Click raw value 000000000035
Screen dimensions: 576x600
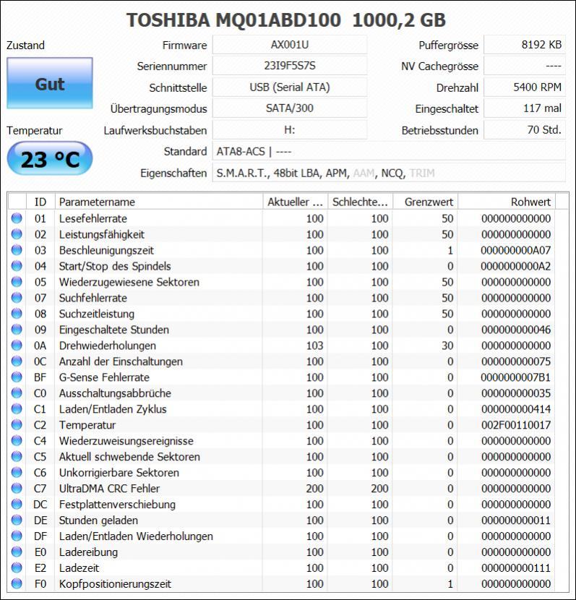[x=515, y=393]
